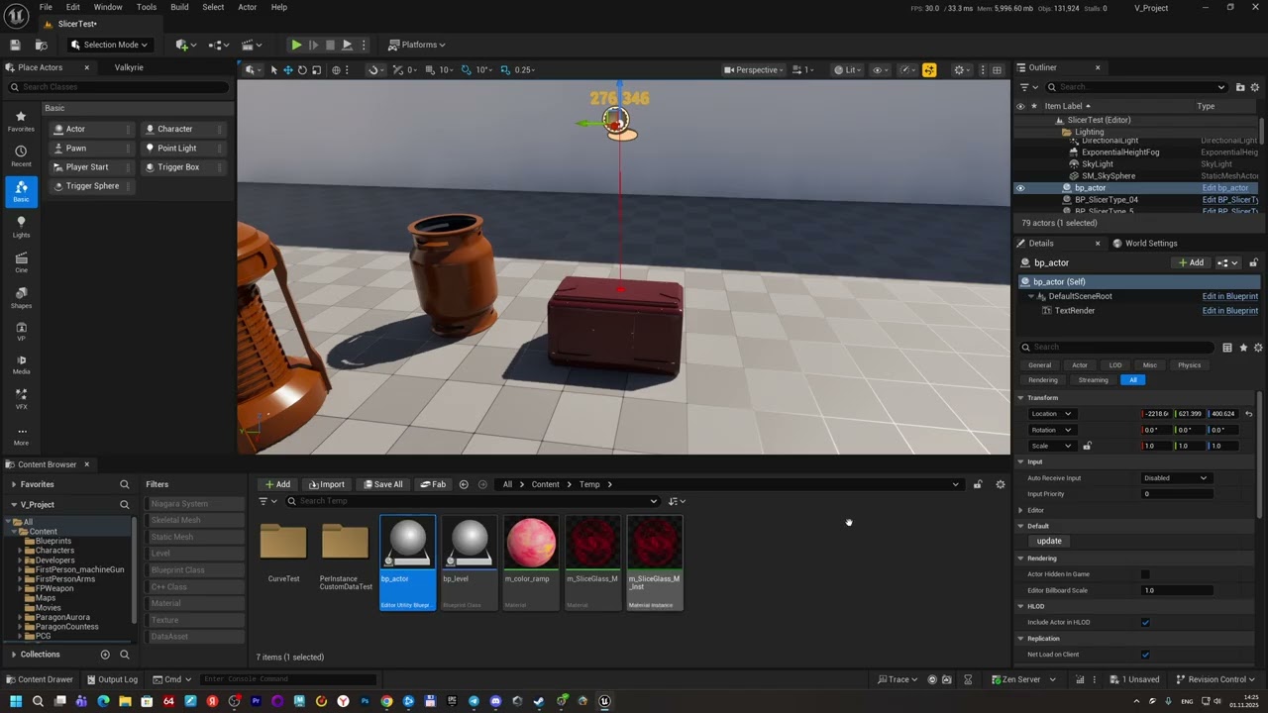
Task: Click the Unreal Engine taskbar icon
Action: tap(604, 701)
